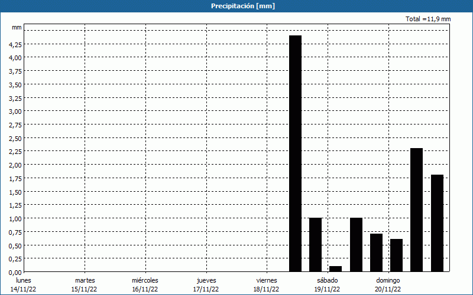Select the "3,75" y-axis label
Viewport: 473px width, 295px height.
click(15, 71)
